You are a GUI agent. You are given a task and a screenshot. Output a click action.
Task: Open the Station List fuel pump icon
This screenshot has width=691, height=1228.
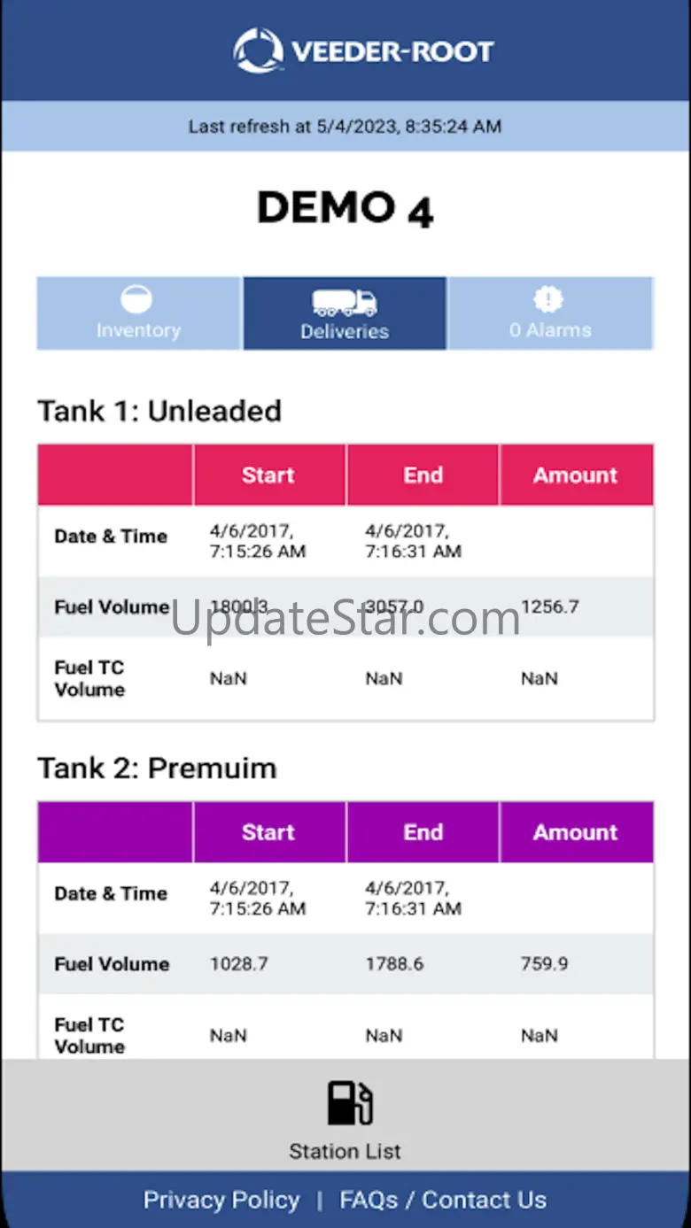coord(349,1103)
